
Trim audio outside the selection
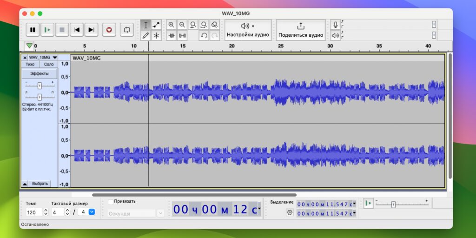[172, 35]
